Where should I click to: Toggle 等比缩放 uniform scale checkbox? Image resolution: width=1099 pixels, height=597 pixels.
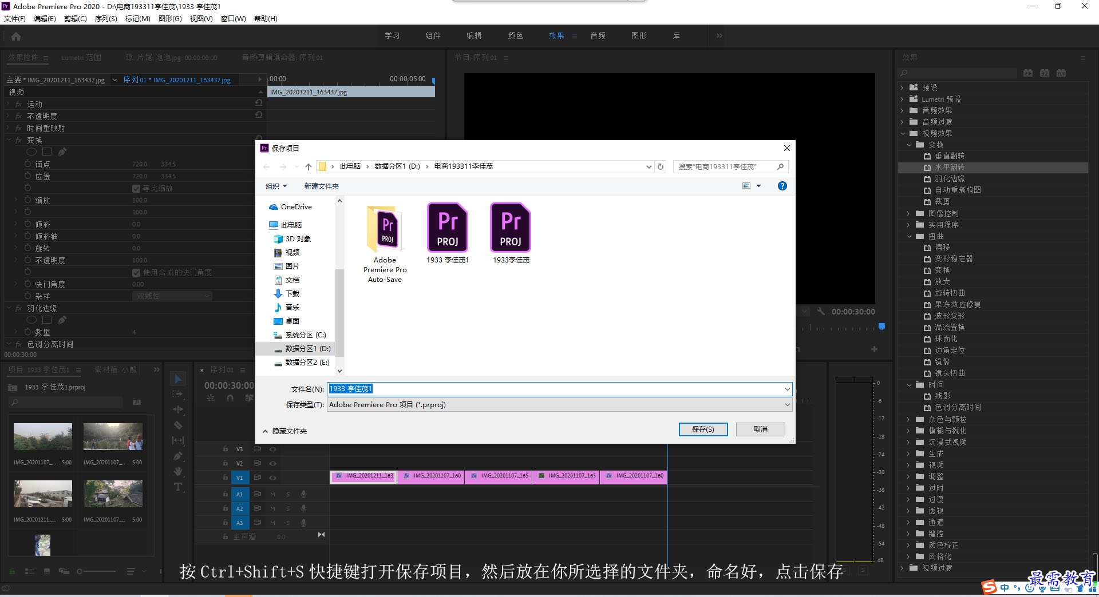point(136,188)
